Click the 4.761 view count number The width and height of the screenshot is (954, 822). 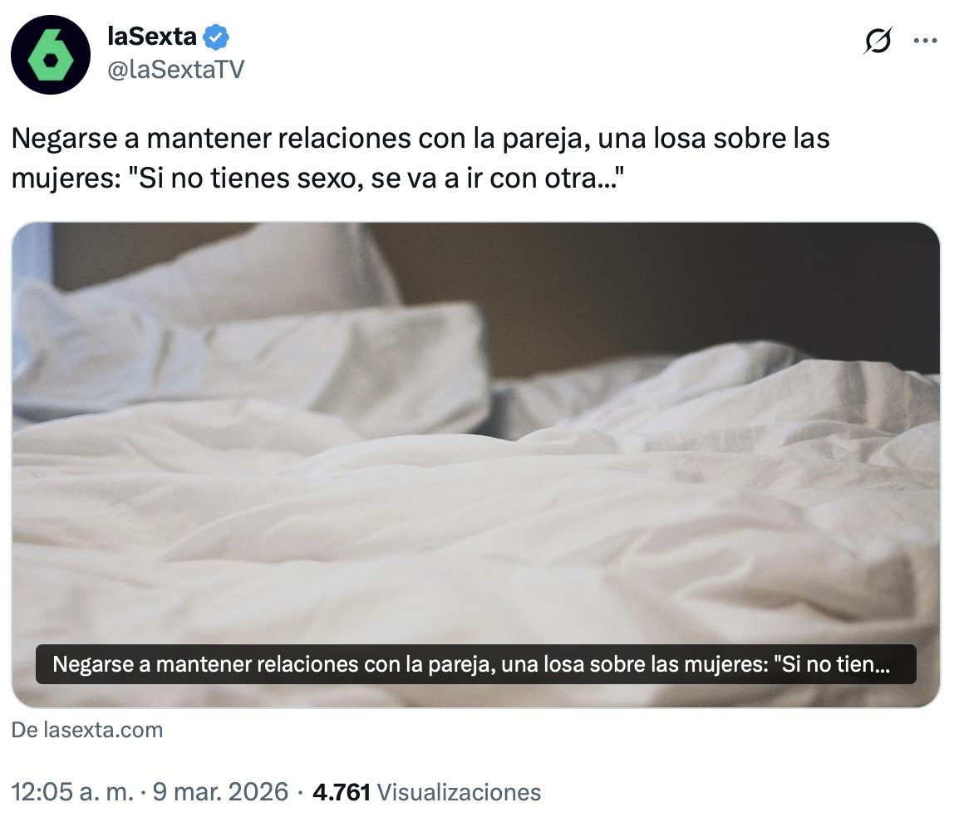click(x=342, y=792)
